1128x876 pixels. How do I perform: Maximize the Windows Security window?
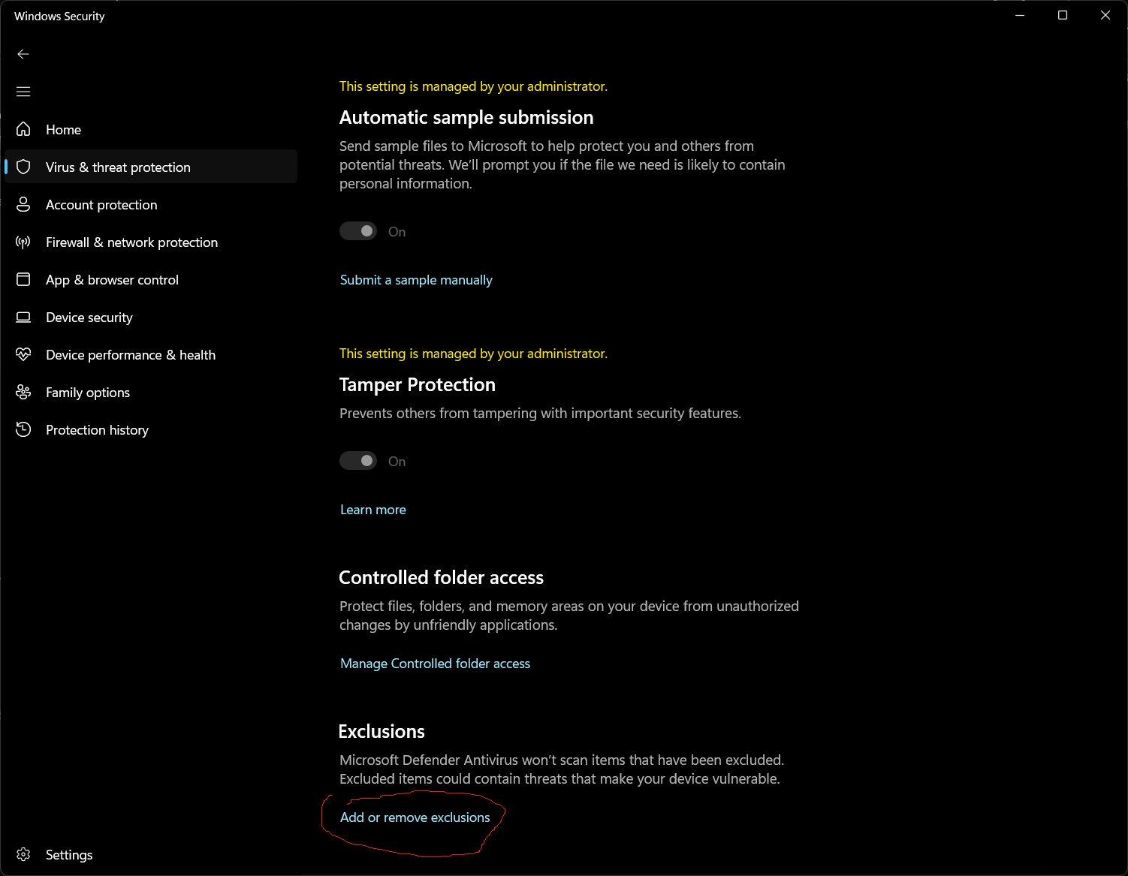pyautogui.click(x=1063, y=15)
